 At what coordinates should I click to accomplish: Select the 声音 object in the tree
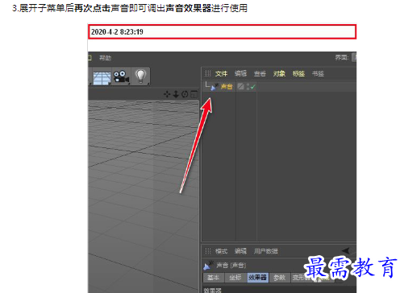coord(227,87)
